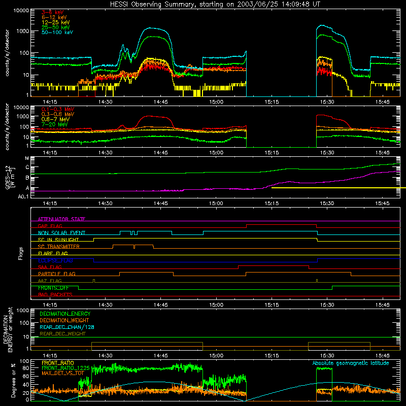This screenshot has width=406, height=406.
Task: Select the FRONTS_OFF flag label
Action: (53, 288)
